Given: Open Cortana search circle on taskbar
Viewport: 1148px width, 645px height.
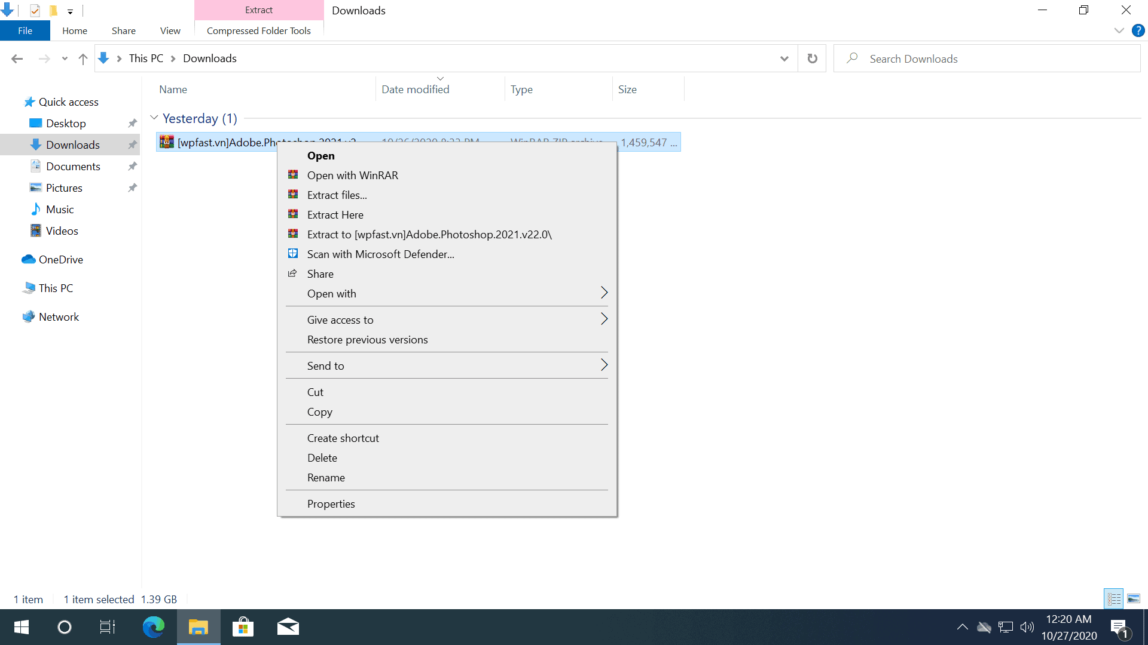Looking at the screenshot, I should [x=65, y=627].
